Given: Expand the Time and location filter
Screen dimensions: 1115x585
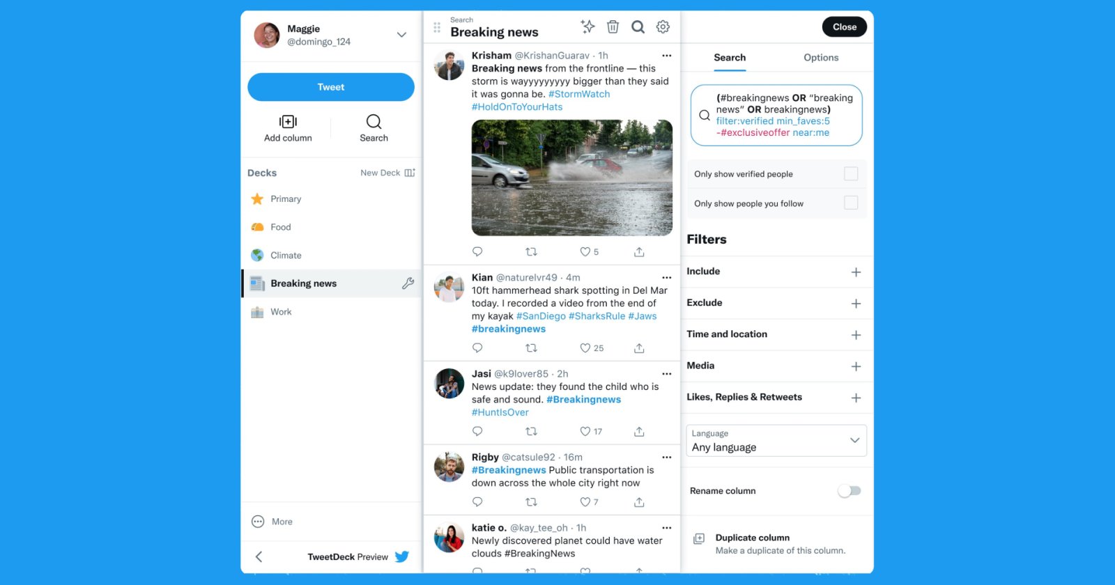Looking at the screenshot, I should (856, 335).
